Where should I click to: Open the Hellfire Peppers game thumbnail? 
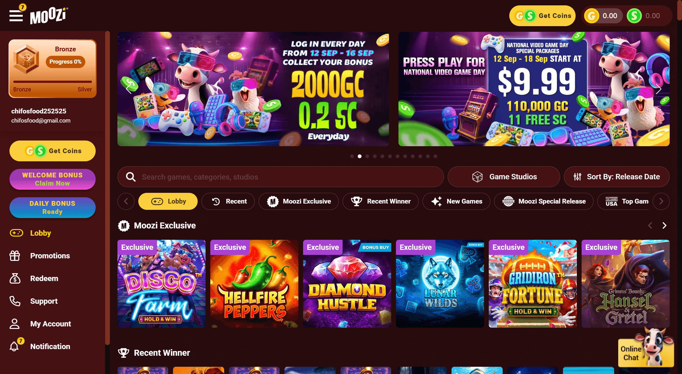pyautogui.click(x=254, y=284)
